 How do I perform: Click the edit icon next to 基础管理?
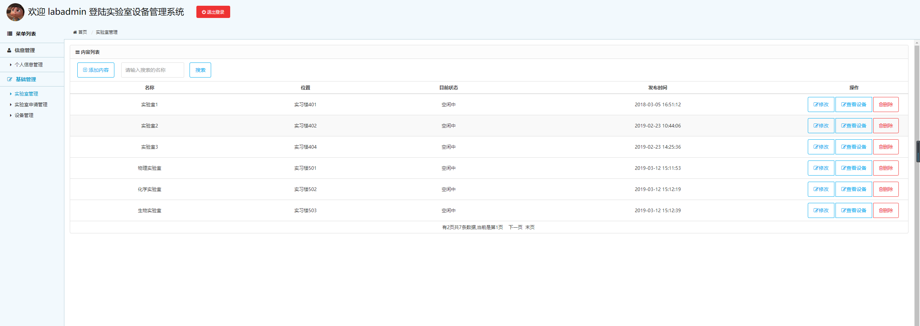[10, 79]
